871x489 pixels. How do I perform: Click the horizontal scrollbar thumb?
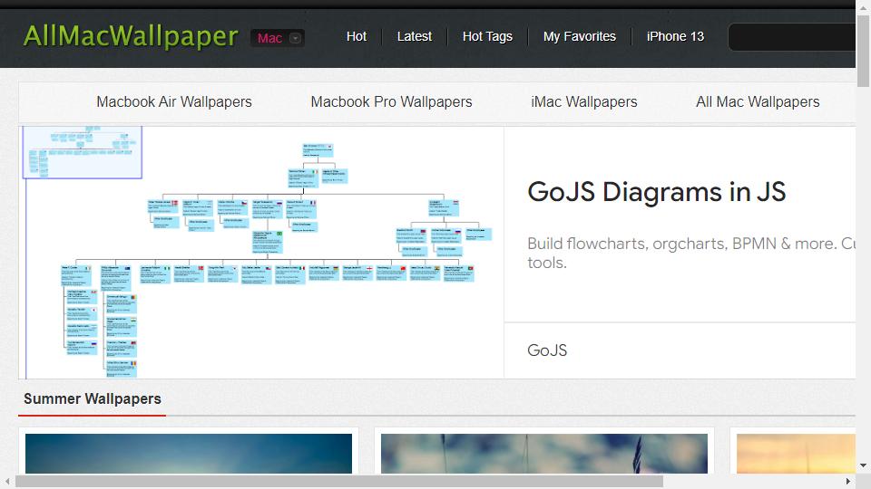point(338,481)
